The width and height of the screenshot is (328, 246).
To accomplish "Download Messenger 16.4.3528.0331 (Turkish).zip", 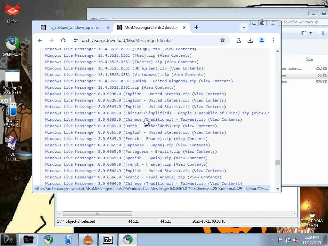I will pyautogui.click(x=103, y=62).
